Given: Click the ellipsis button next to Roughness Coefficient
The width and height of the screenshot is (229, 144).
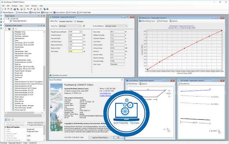Looking at the screenshot, I should click(81, 32).
